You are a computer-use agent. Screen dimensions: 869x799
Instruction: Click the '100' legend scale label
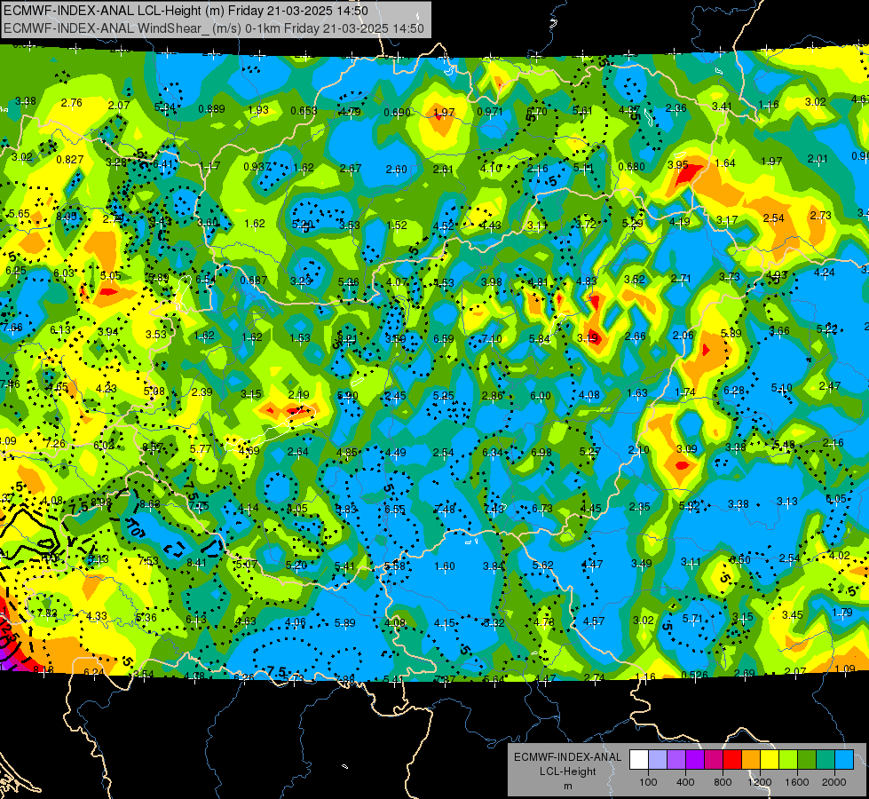pos(648,782)
